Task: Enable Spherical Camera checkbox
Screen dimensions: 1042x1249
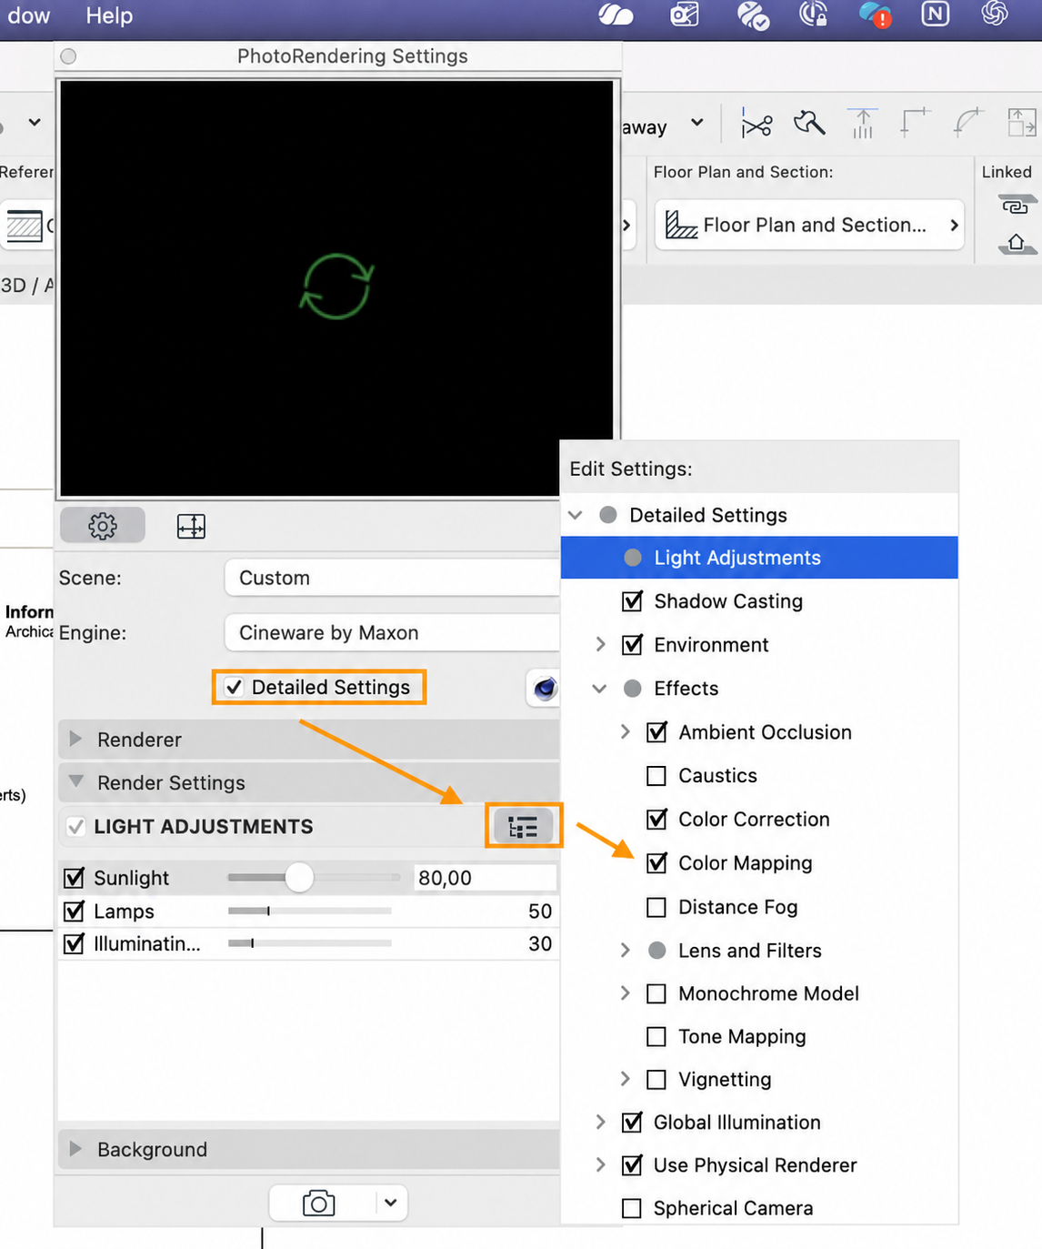Action: [x=631, y=1208]
